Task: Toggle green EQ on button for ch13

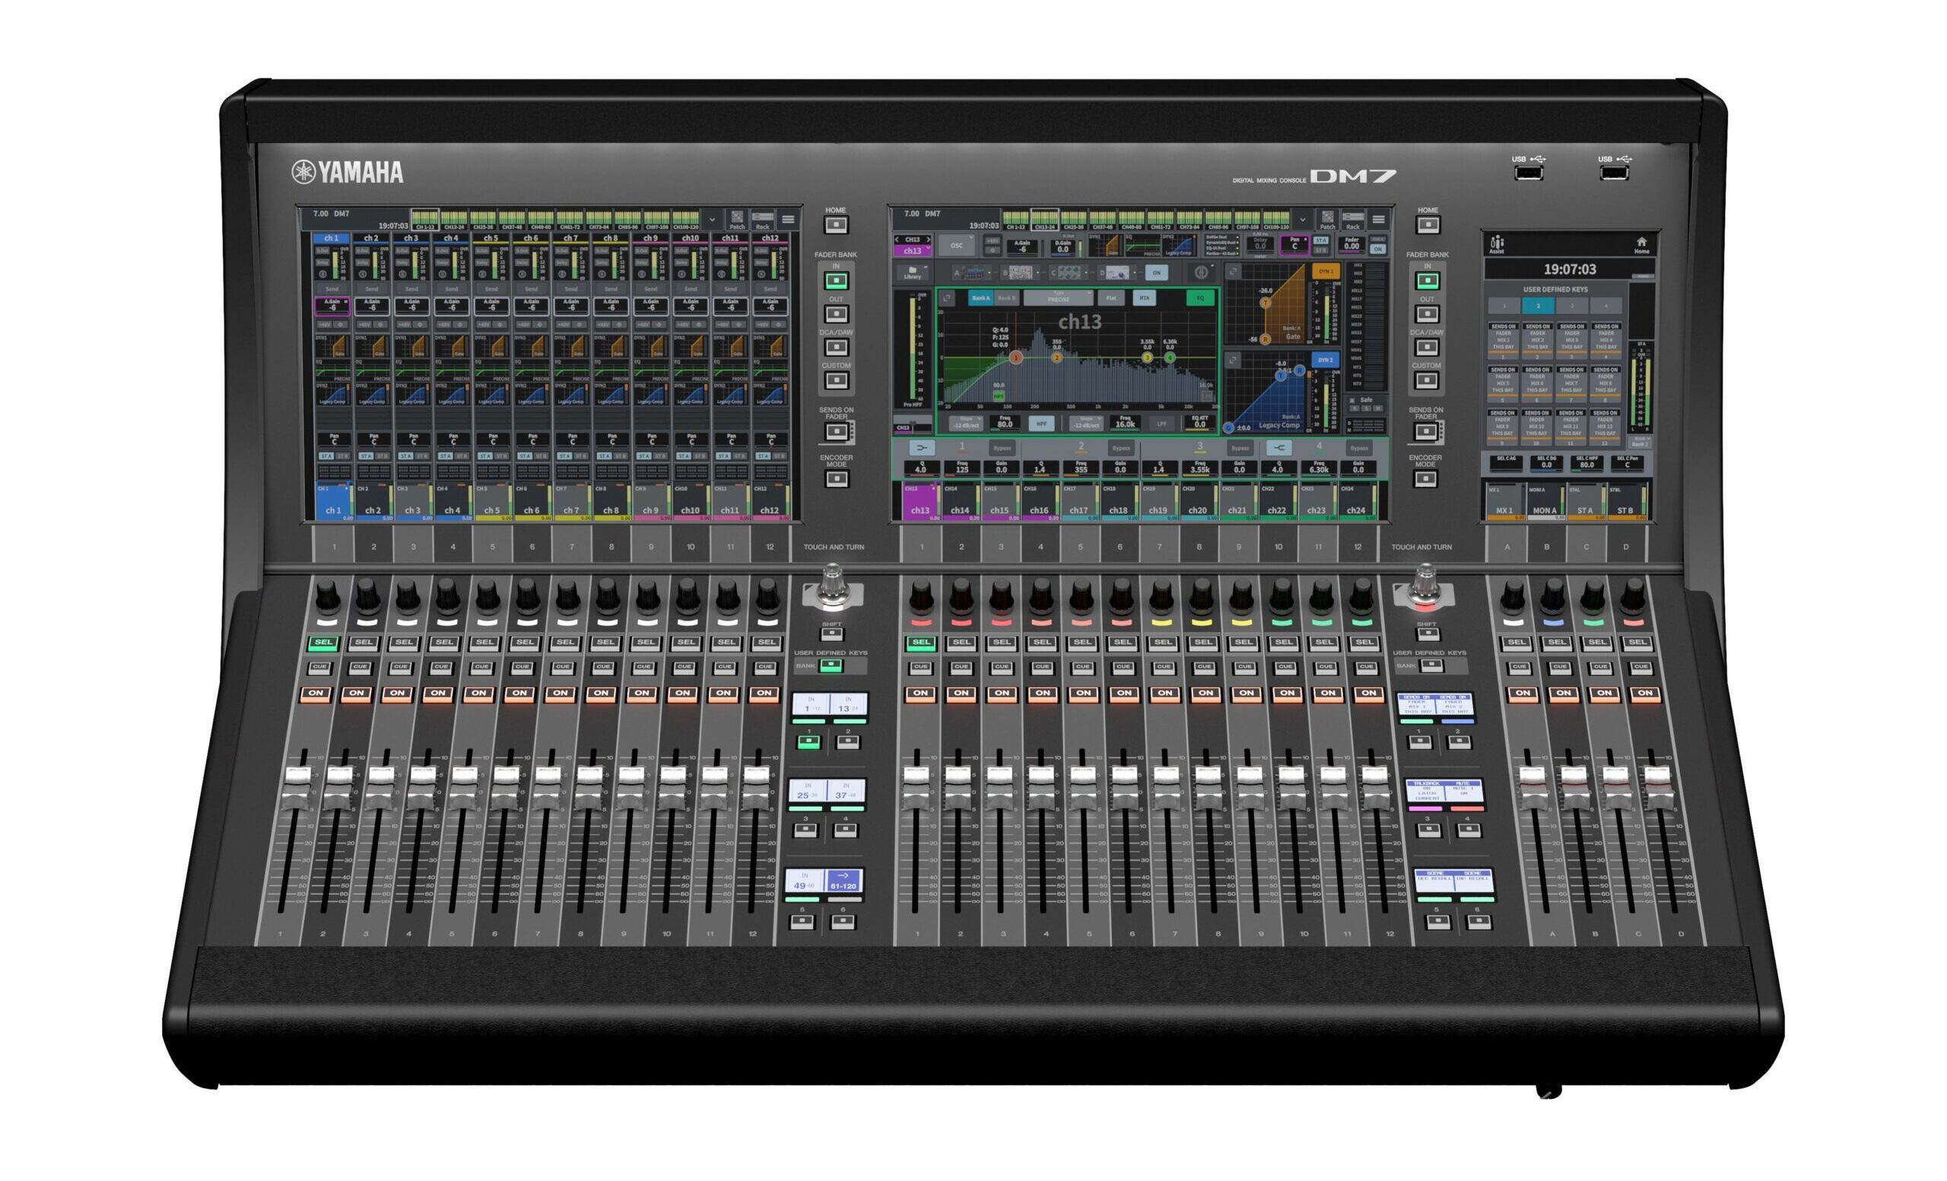Action: (x=1200, y=298)
